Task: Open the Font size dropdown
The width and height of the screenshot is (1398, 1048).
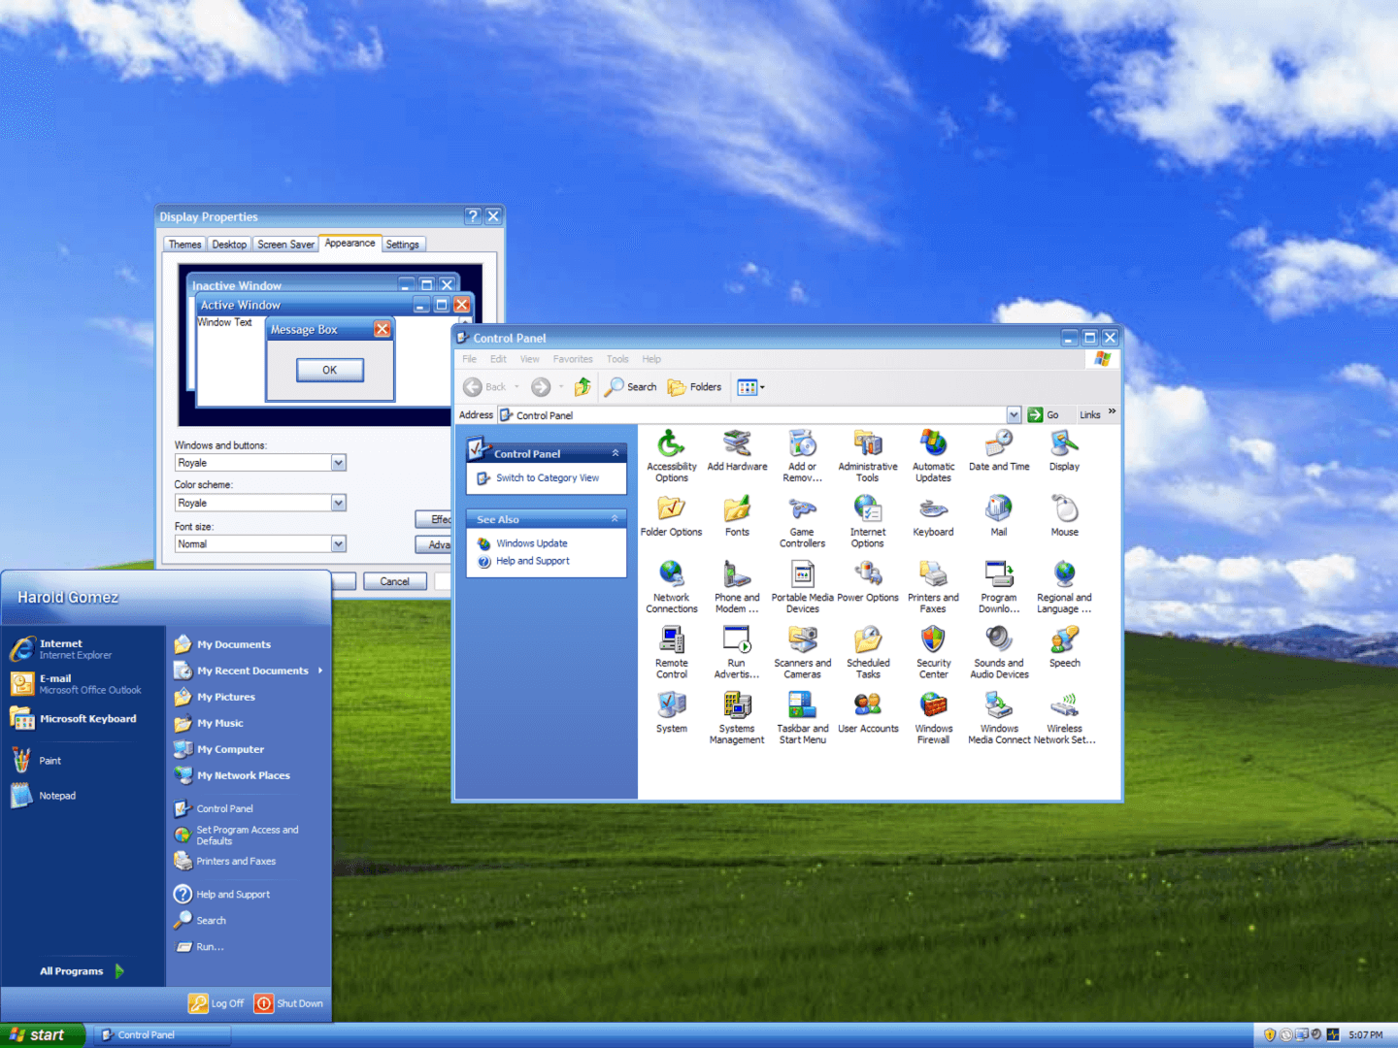Action: click(337, 543)
